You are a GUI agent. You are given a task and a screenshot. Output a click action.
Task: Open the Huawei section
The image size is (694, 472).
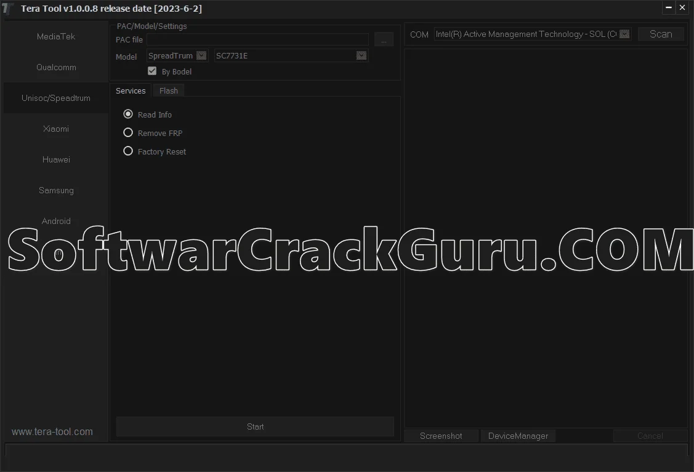point(56,159)
